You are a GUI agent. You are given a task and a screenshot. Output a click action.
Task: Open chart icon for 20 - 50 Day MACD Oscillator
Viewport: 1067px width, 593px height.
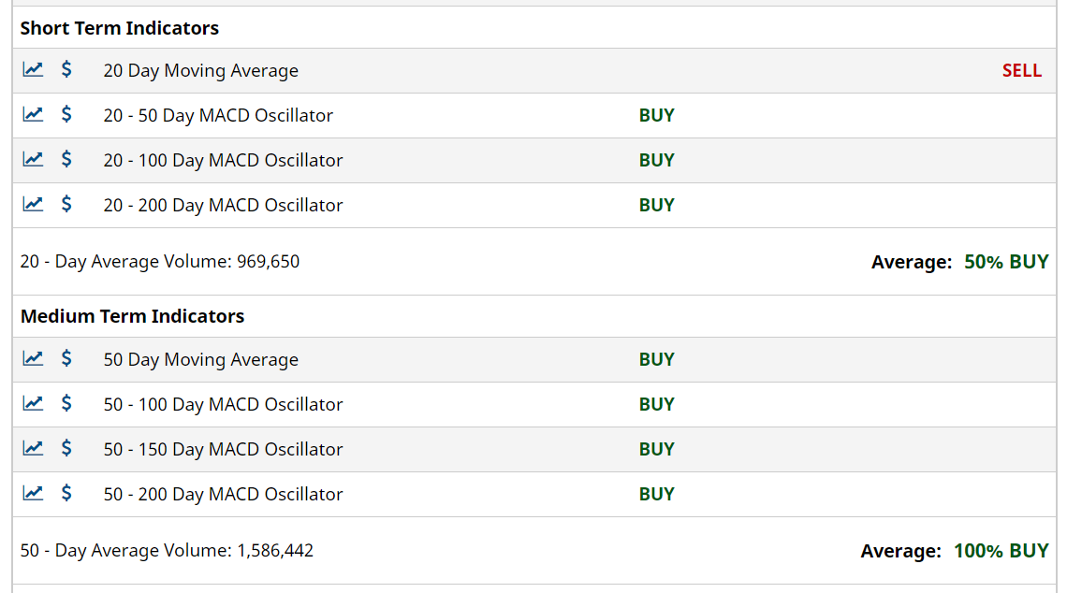(x=33, y=114)
